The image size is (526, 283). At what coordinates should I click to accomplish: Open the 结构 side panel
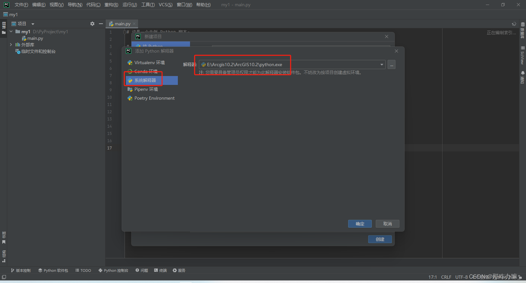(x=4, y=256)
